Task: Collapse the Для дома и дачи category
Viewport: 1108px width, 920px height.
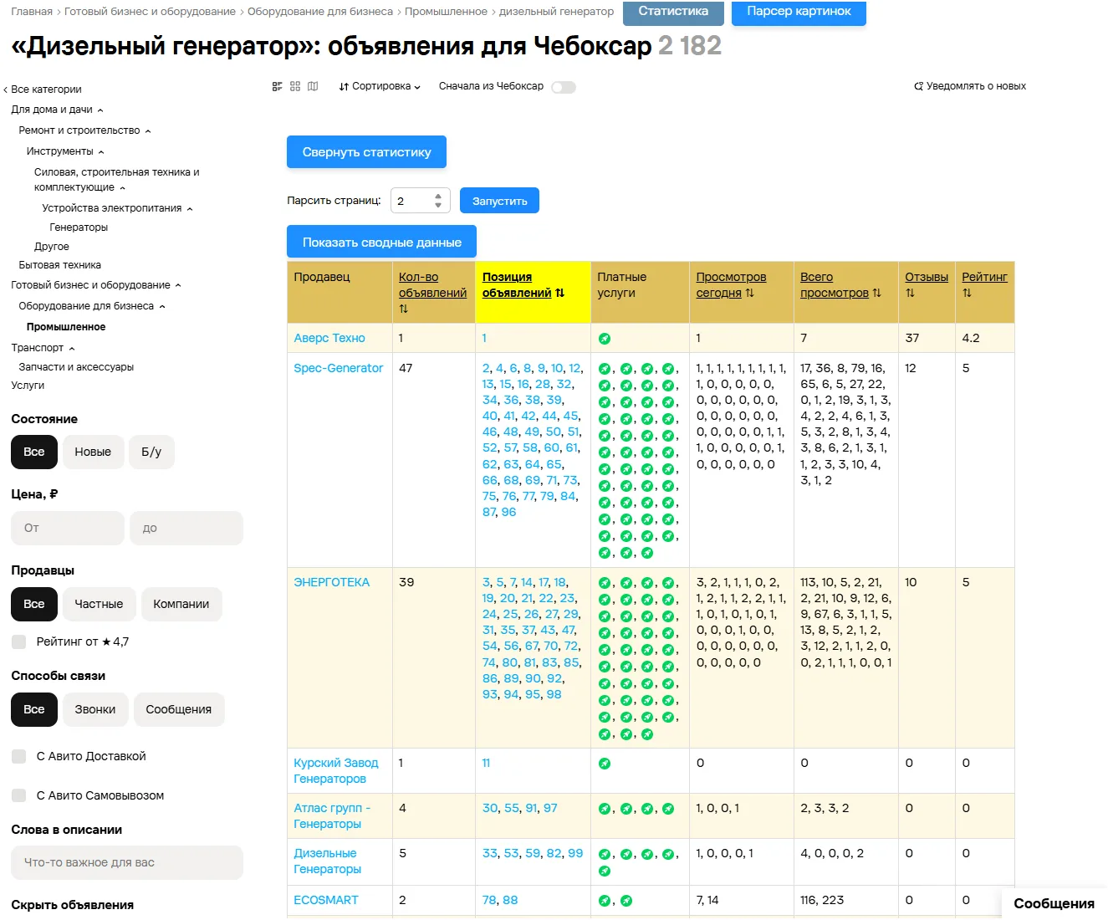Action: [x=100, y=110]
